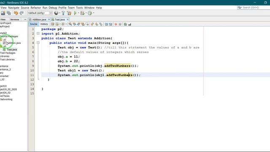Viewport: 270px width, 152px height.
Task: Open the dropdown arrow next to Debug Project
Action: point(86,13)
